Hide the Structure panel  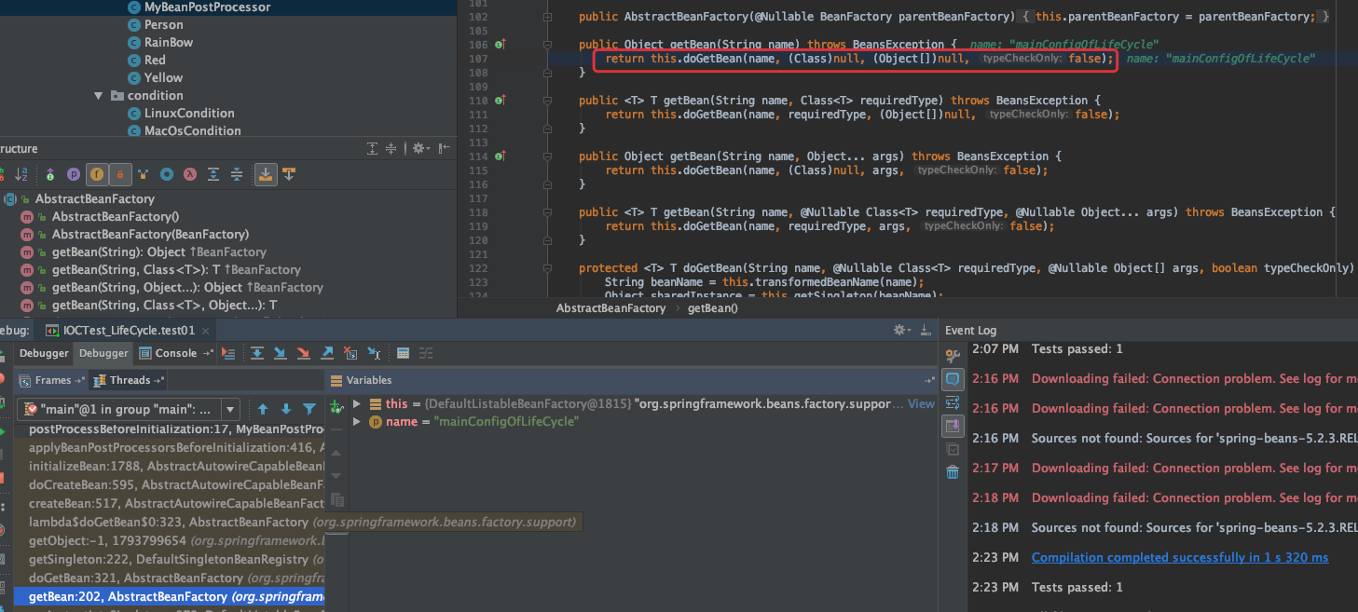445,148
